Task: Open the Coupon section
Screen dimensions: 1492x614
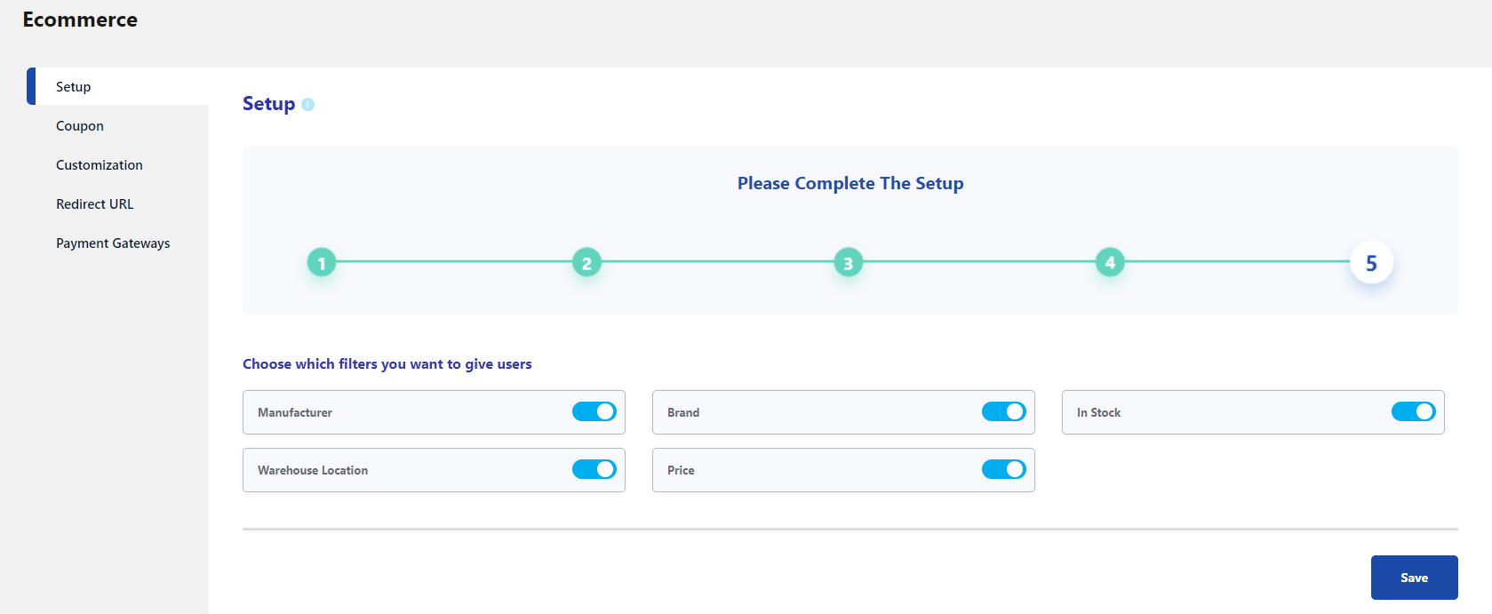Action: click(x=80, y=126)
